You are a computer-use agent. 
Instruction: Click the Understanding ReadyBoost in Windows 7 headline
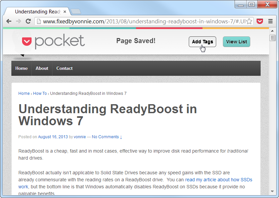pos(108,115)
